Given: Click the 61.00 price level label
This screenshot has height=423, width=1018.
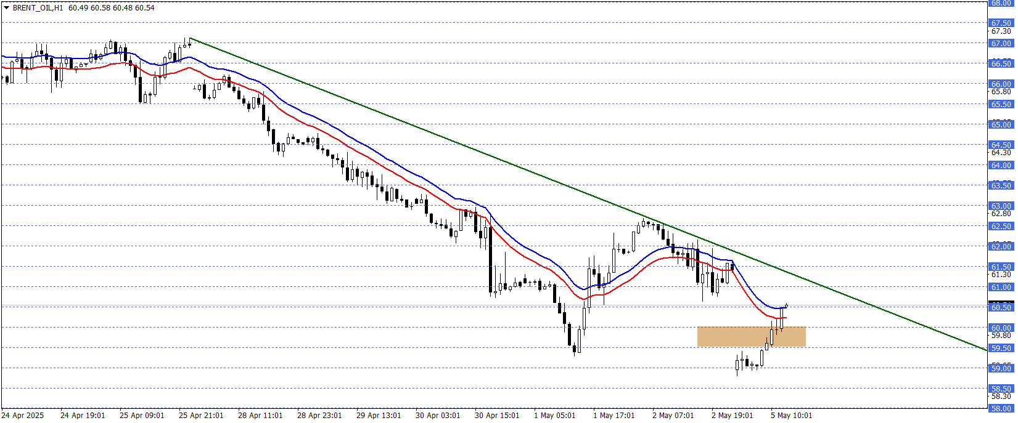Looking at the screenshot, I should (x=1001, y=288).
